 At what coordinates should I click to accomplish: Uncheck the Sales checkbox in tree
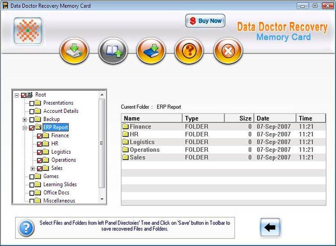pos(39,169)
